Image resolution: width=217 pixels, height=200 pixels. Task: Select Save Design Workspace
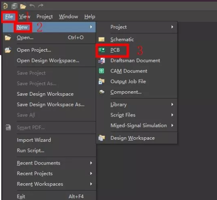49,94
